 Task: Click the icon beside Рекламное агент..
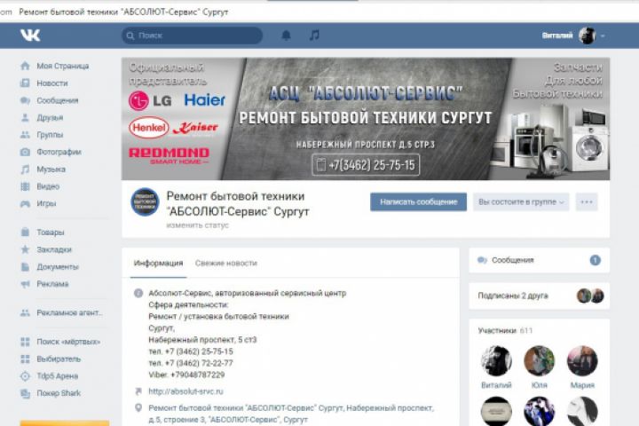[x=25, y=312]
